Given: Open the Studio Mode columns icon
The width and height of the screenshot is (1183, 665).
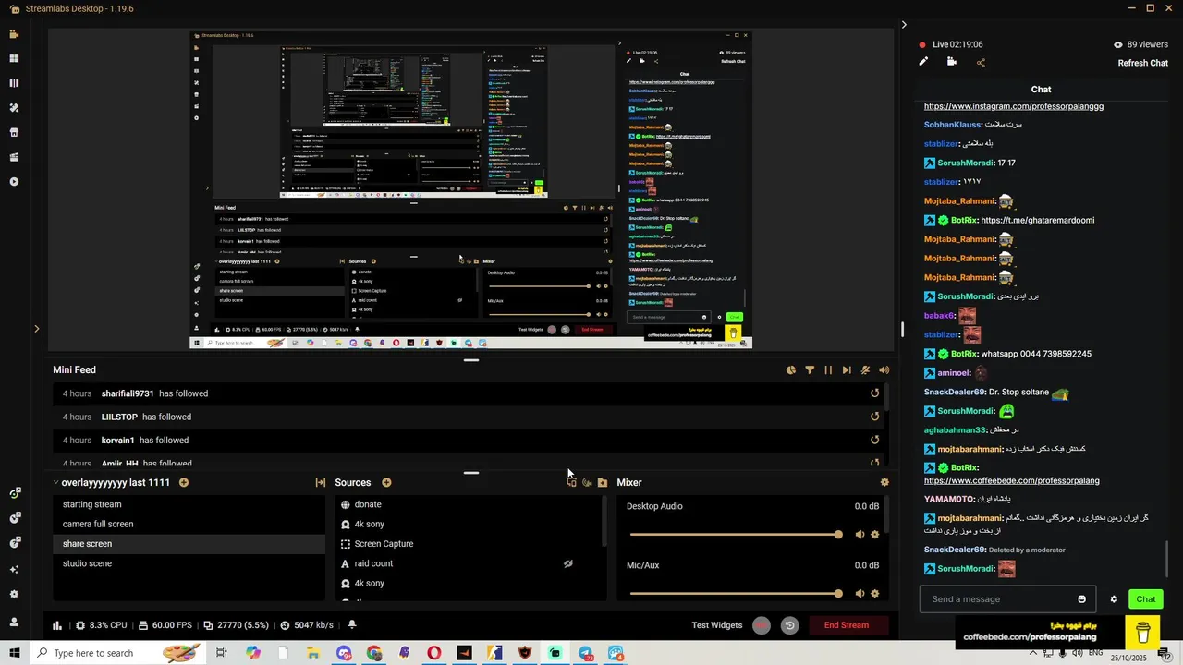Looking at the screenshot, I should coord(14,83).
